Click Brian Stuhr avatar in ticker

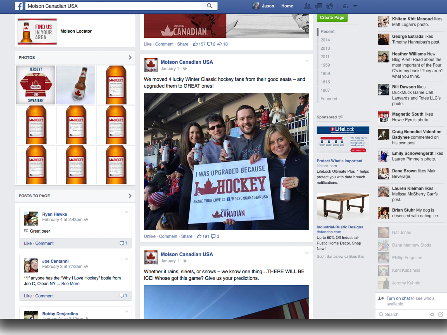pyautogui.click(x=384, y=213)
